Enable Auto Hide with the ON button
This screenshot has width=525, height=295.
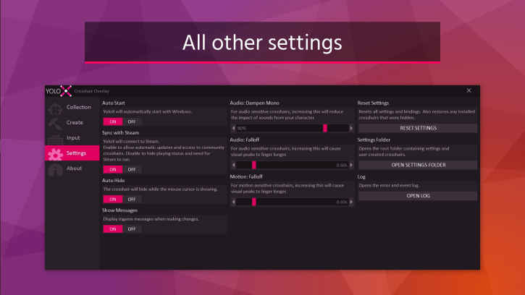pyautogui.click(x=112, y=199)
